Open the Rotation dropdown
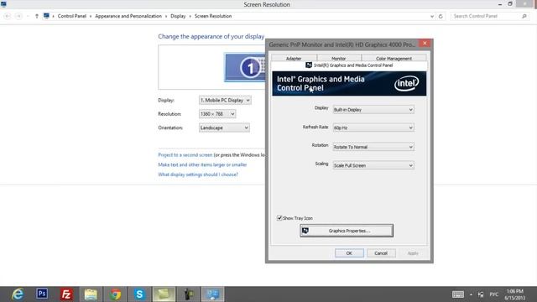Screen dimensions: 537x302 point(373,147)
